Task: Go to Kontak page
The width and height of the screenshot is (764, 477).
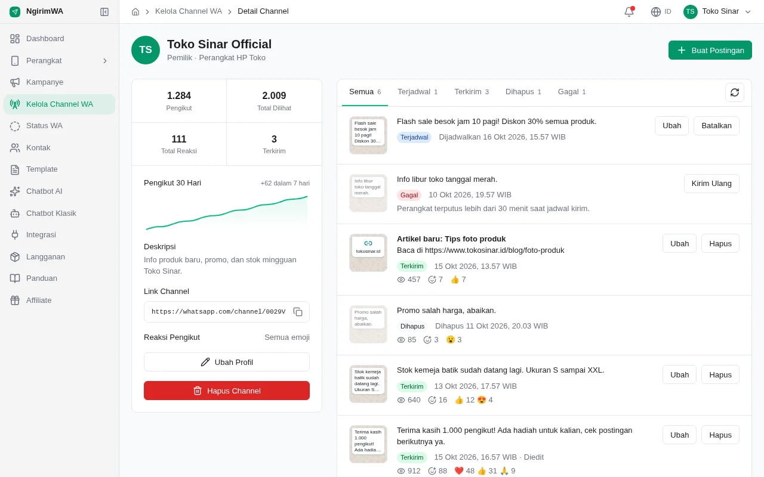Action: [x=59, y=148]
